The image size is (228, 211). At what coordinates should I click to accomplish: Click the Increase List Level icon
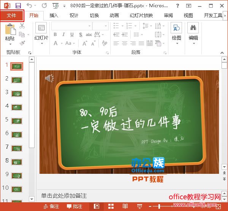[x=125, y=35]
